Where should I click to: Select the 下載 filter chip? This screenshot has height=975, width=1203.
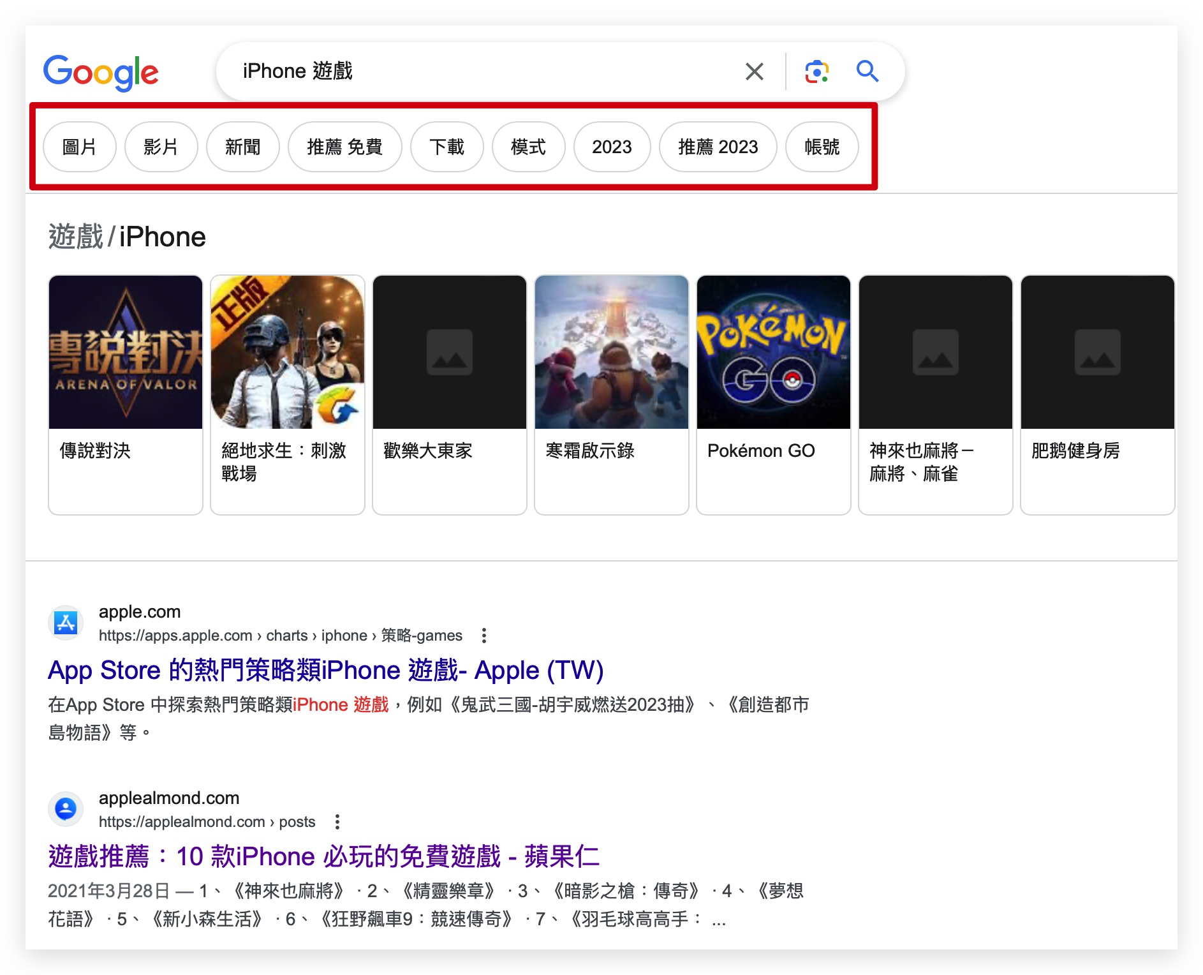pyautogui.click(x=447, y=147)
